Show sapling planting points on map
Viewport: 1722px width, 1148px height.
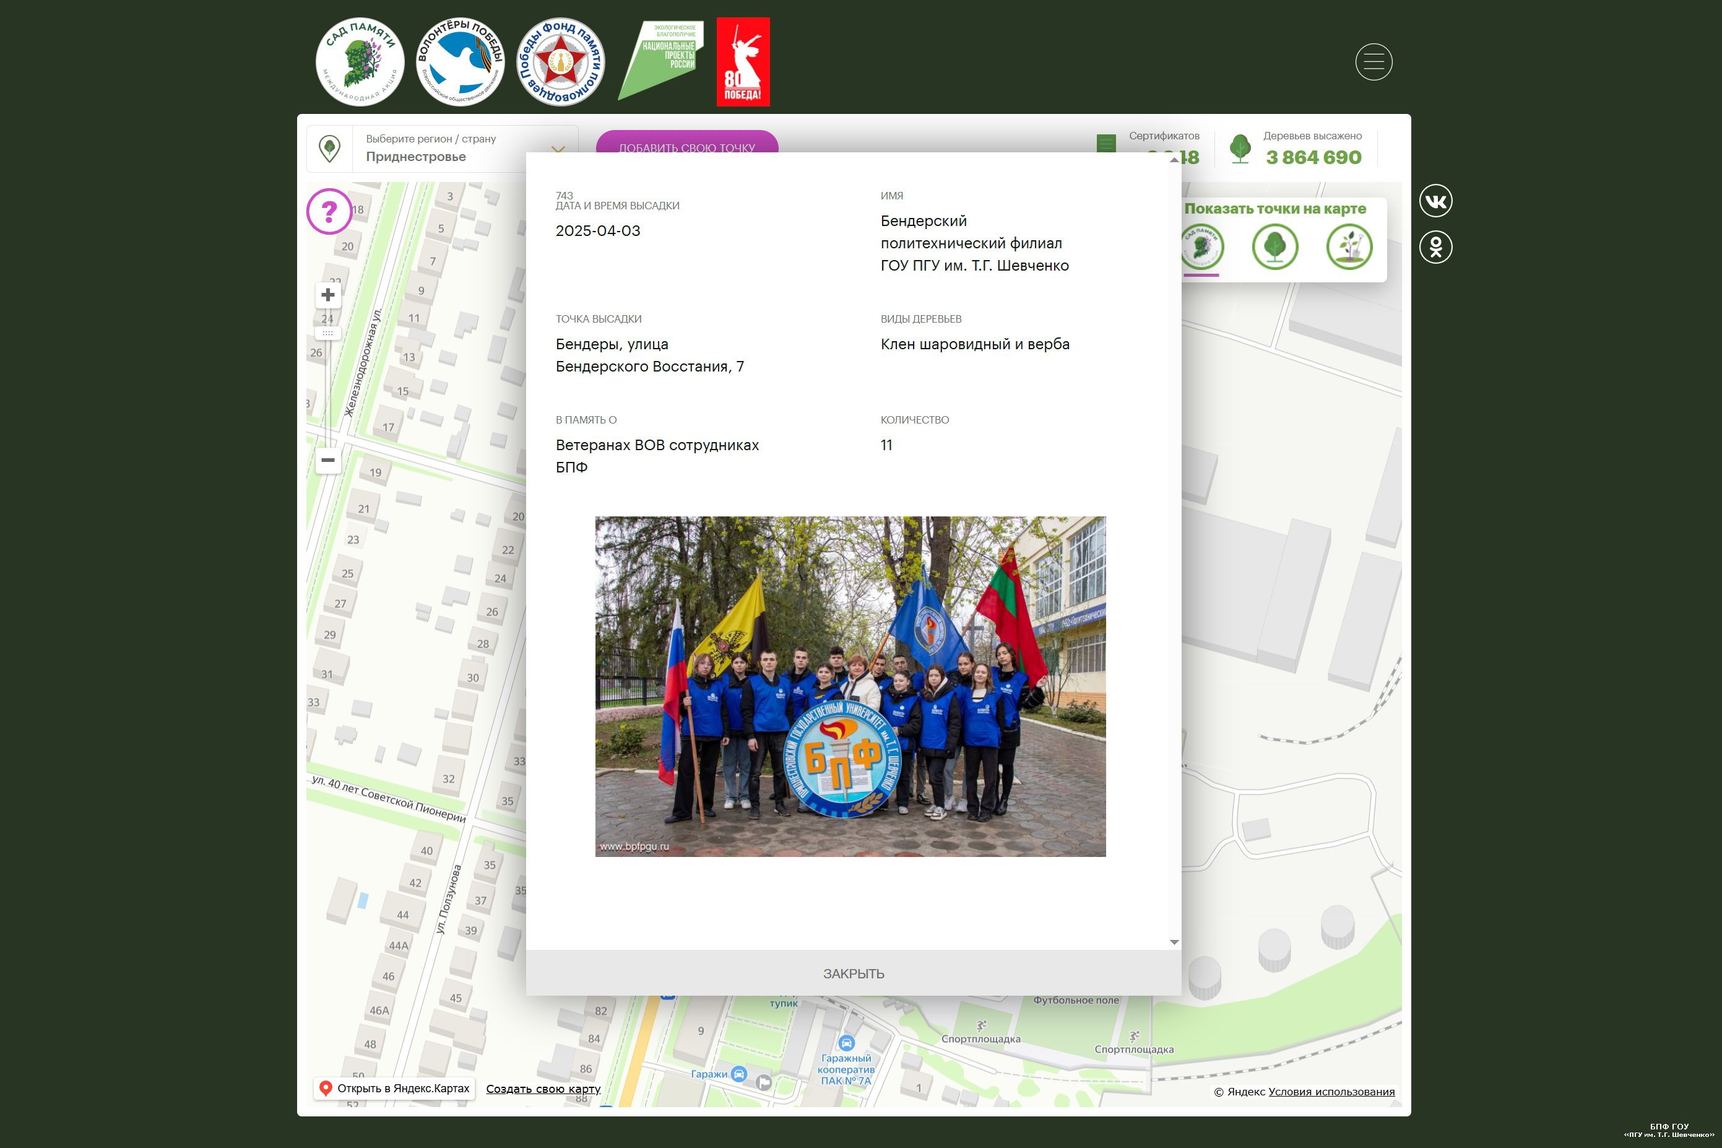coord(1349,248)
